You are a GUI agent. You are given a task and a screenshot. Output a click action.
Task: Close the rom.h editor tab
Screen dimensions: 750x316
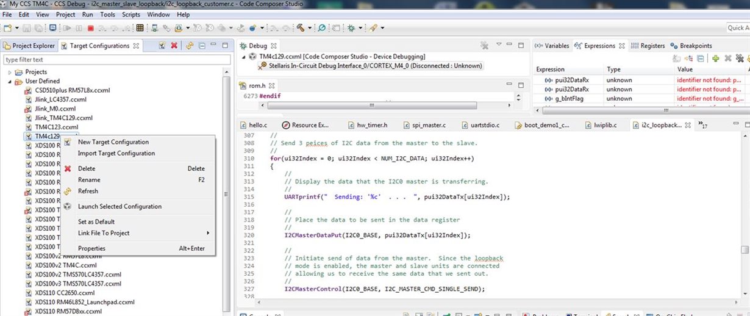pos(272,85)
